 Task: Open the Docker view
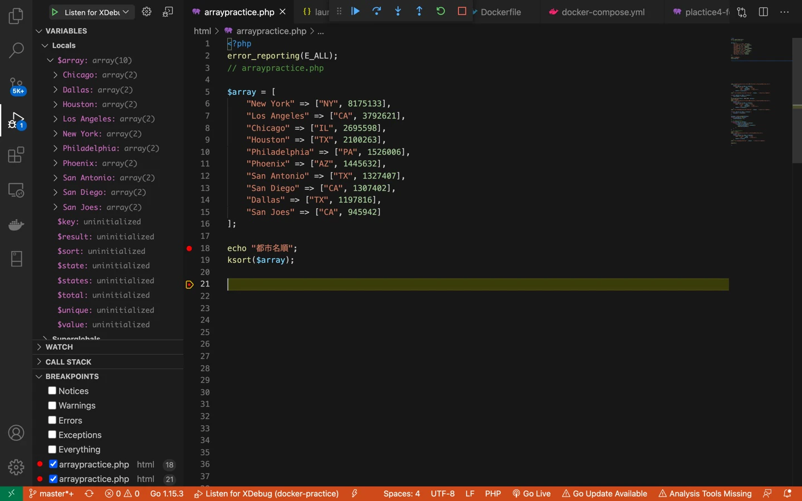(16, 225)
